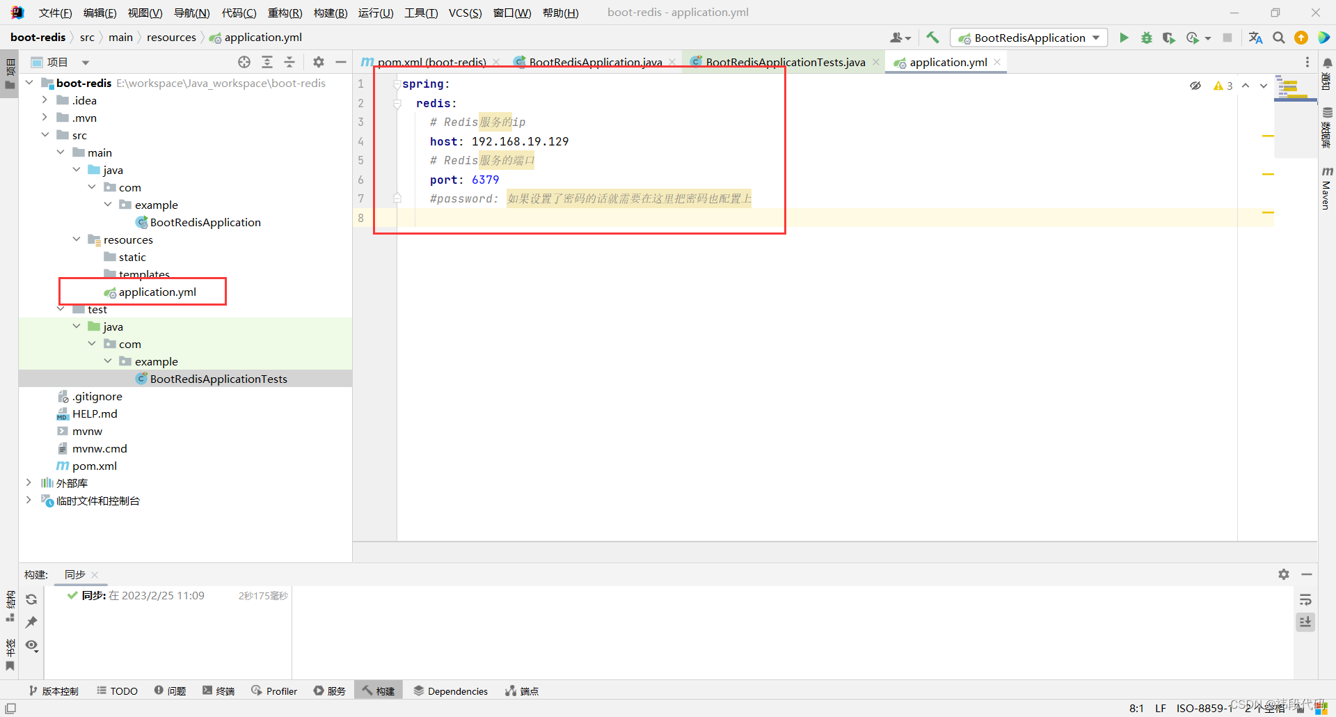Screen dimensions: 1336x717
Task: Expand external libraries node
Action: pos(29,483)
